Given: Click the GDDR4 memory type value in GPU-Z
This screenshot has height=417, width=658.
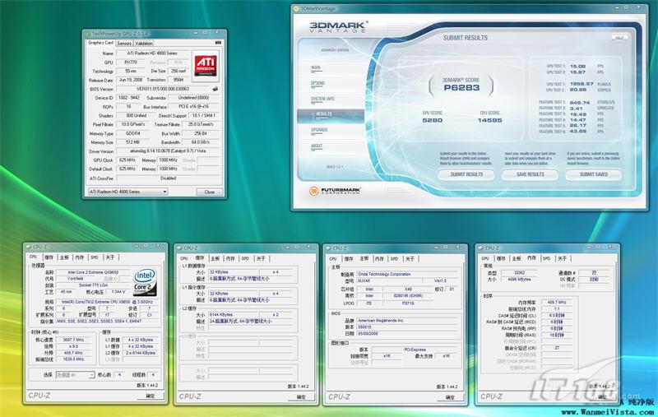Looking at the screenshot, I should click(132, 133).
